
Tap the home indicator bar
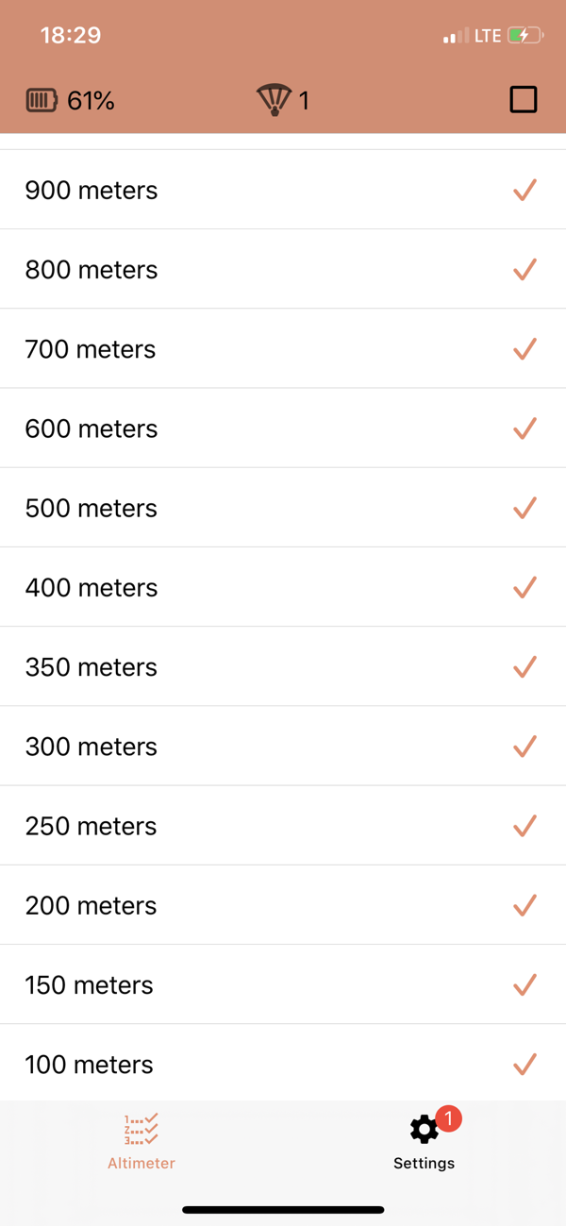click(x=283, y=1209)
